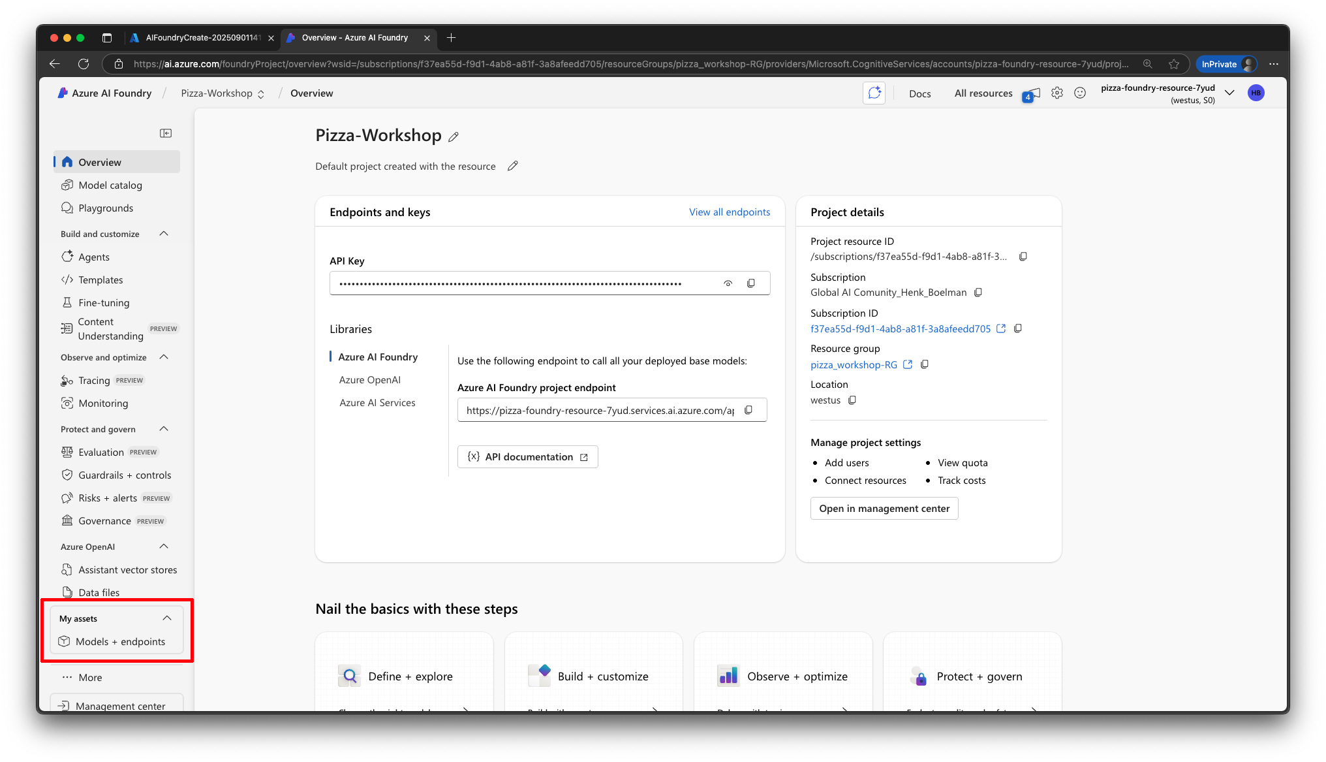Screen dimensions: 1326x762
Task: Click the API documentation button
Action: (x=527, y=457)
